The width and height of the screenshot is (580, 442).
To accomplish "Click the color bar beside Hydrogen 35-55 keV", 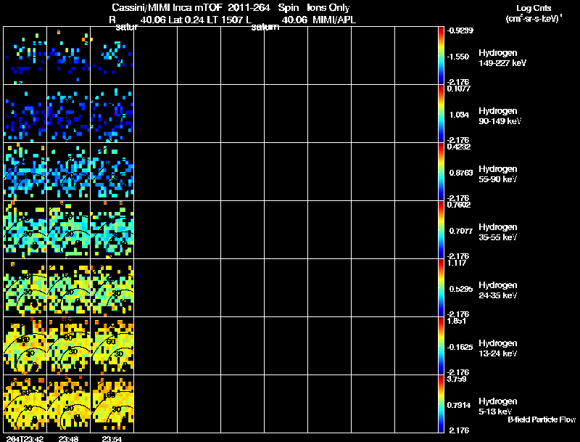I will tap(441, 230).
